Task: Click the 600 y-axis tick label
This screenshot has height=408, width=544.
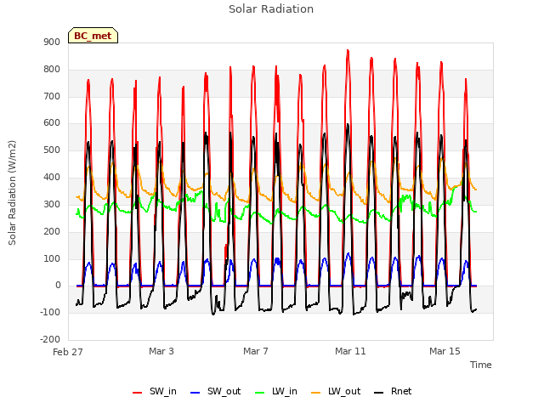Action: [x=52, y=122]
